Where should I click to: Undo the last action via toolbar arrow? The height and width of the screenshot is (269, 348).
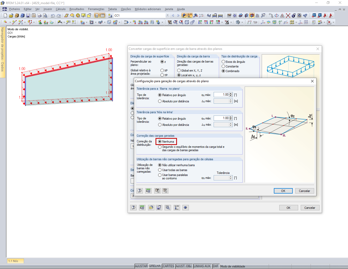(53, 16)
